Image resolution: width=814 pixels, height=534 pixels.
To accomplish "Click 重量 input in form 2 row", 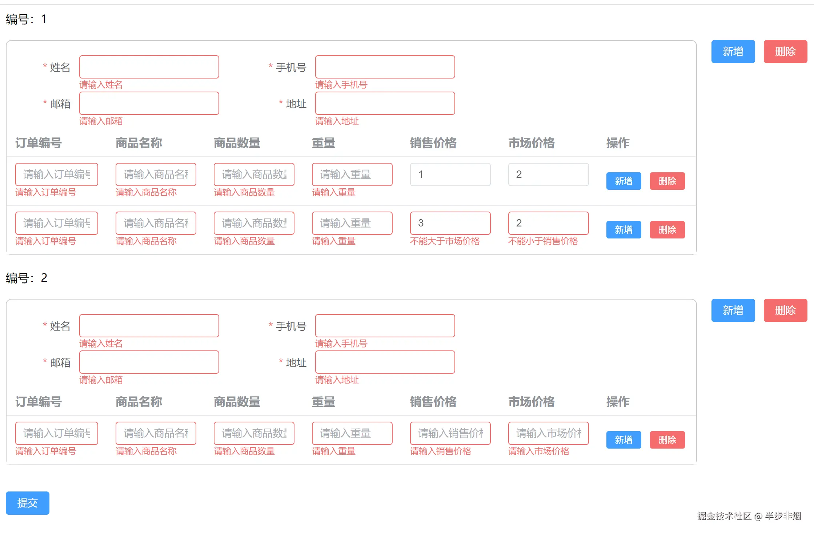I will [x=352, y=433].
